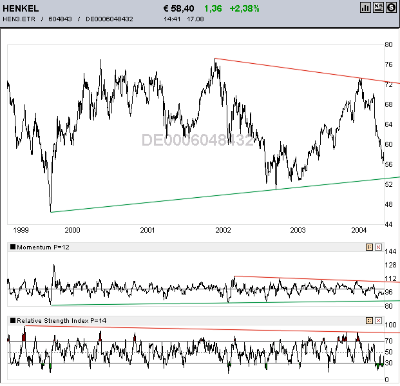Viewport: 400px width, 386px height.
Task: Click the HENKEL stock name
Action: [x=21, y=8]
